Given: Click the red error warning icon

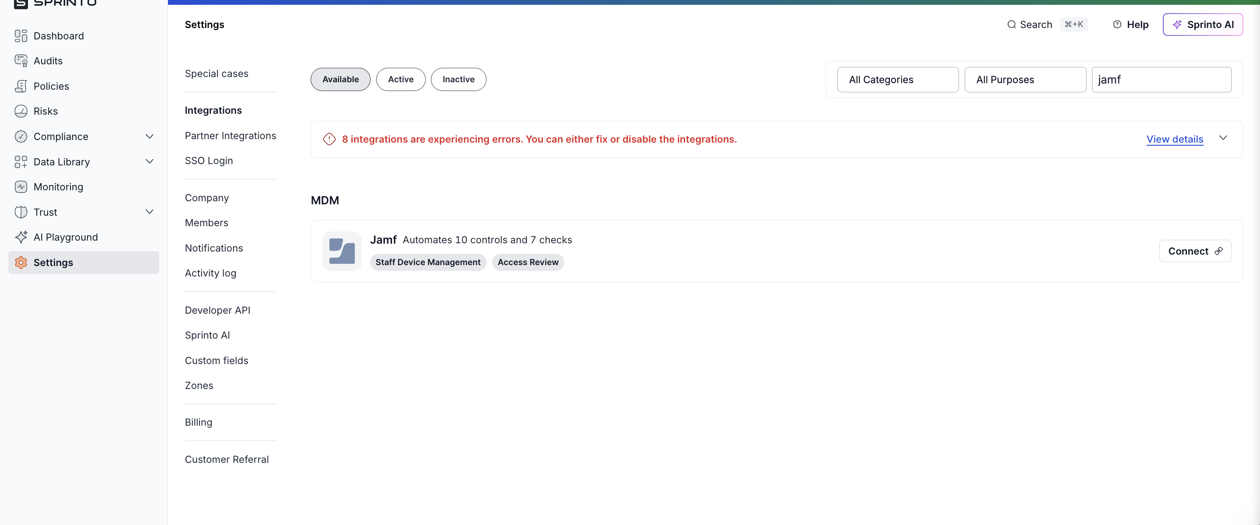Looking at the screenshot, I should coord(329,140).
